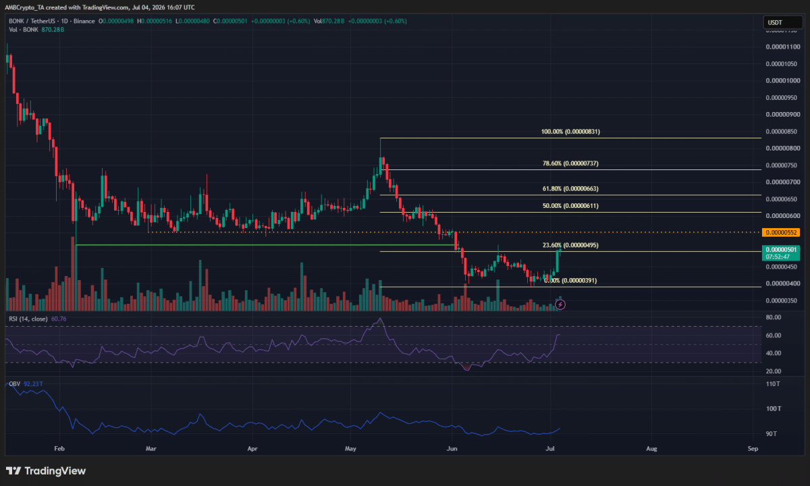Click the Mar label on the time axis

(151, 448)
